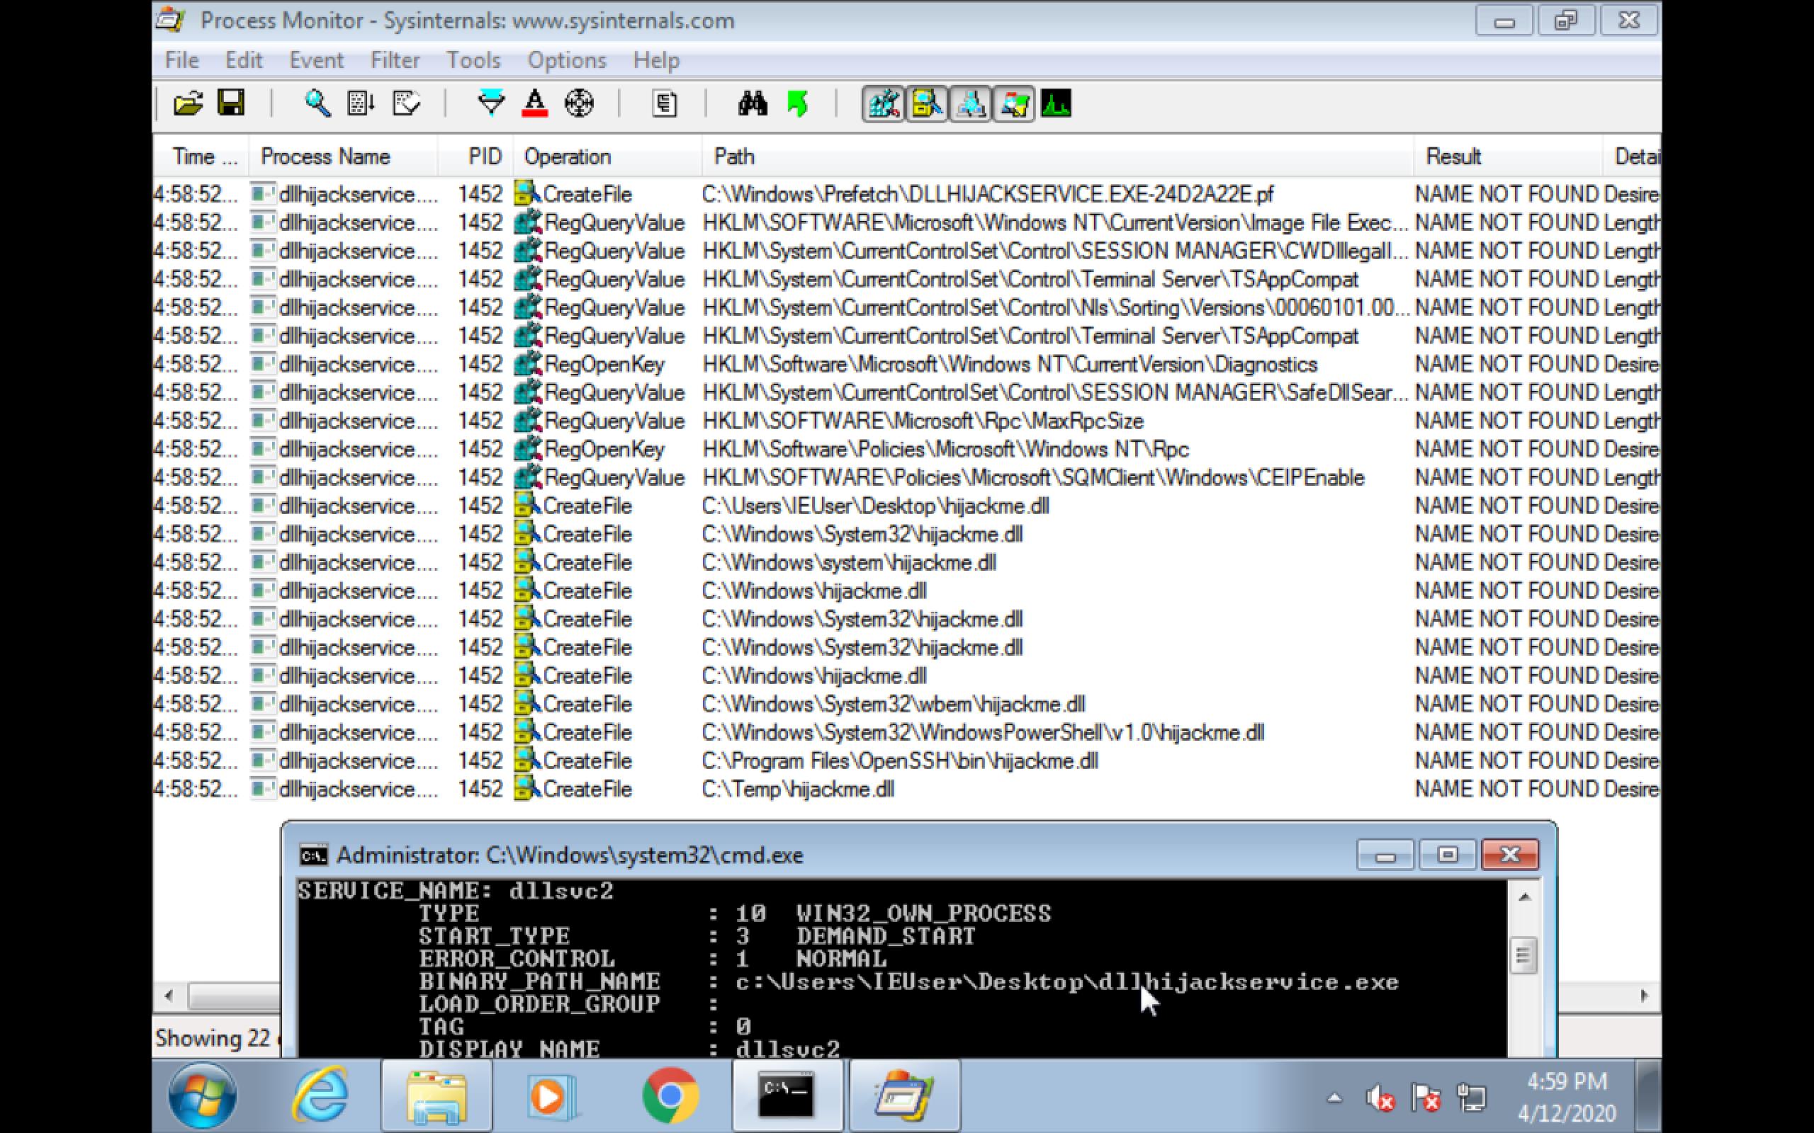
Task: Click the PID column header
Action: 477,156
